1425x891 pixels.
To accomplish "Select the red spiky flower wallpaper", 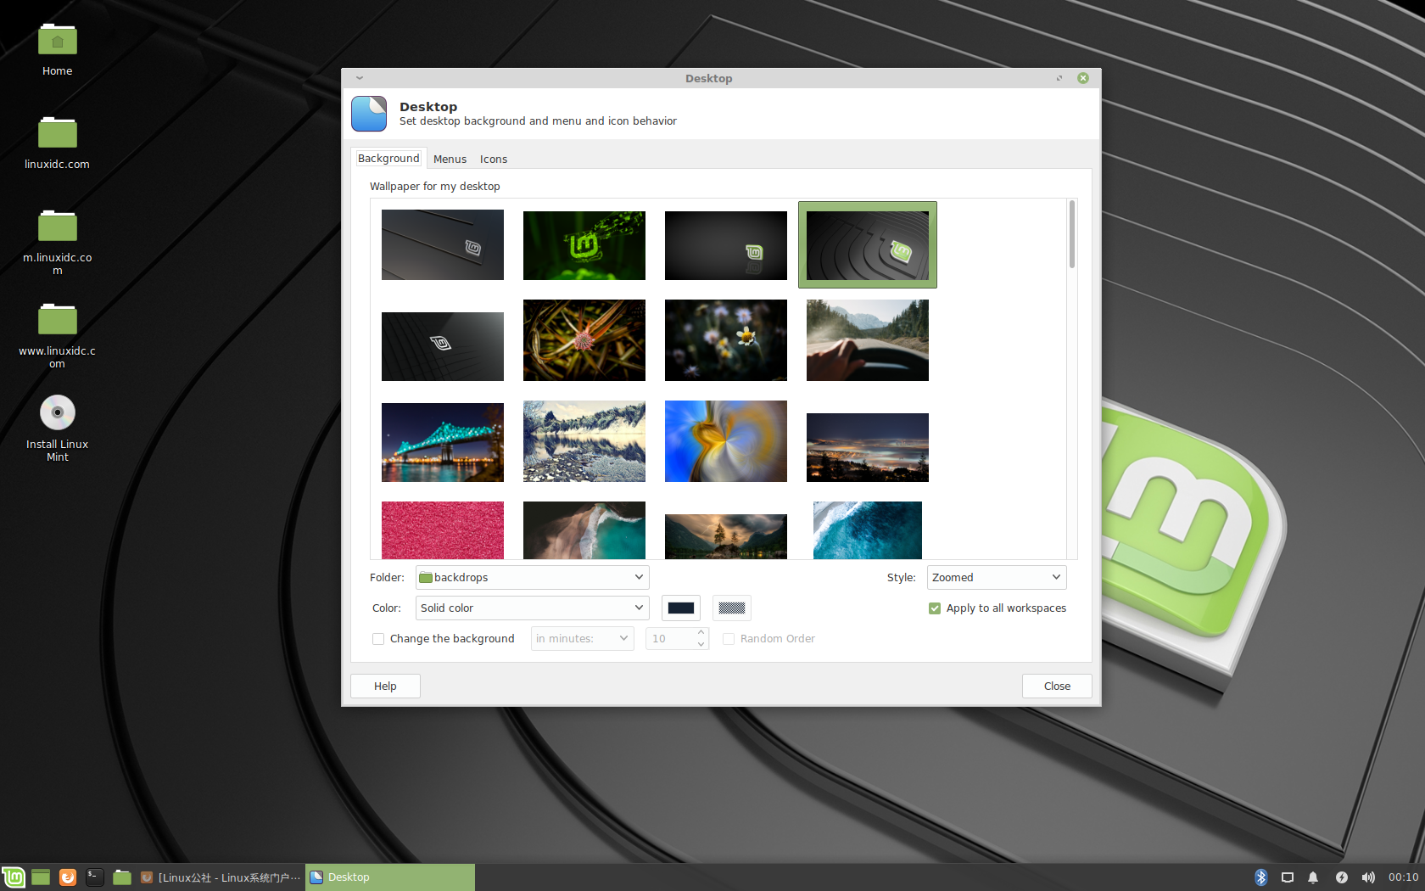I will pyautogui.click(x=584, y=340).
